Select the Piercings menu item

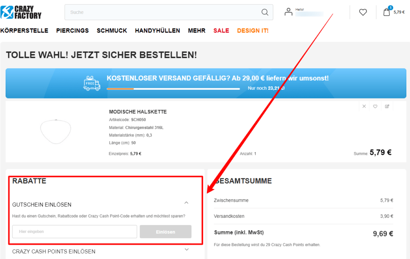coord(72,30)
